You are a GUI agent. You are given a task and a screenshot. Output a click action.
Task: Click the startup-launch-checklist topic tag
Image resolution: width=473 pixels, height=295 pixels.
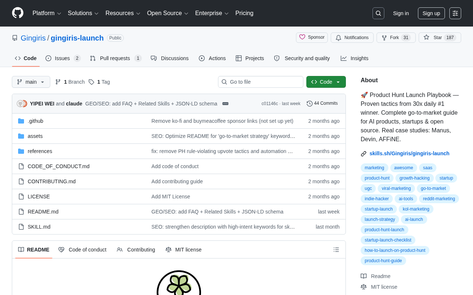click(x=388, y=240)
